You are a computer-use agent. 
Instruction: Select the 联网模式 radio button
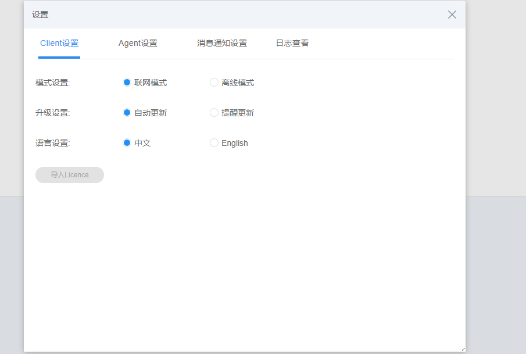[x=127, y=83]
